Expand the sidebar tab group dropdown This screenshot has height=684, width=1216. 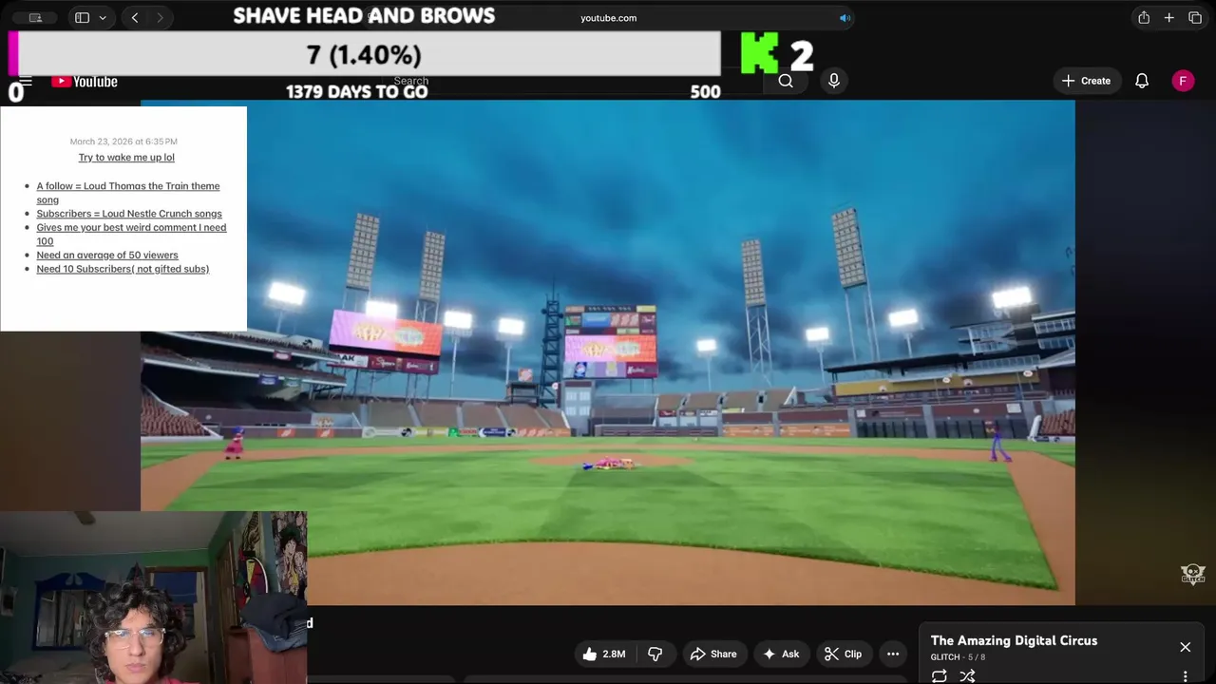[103, 18]
